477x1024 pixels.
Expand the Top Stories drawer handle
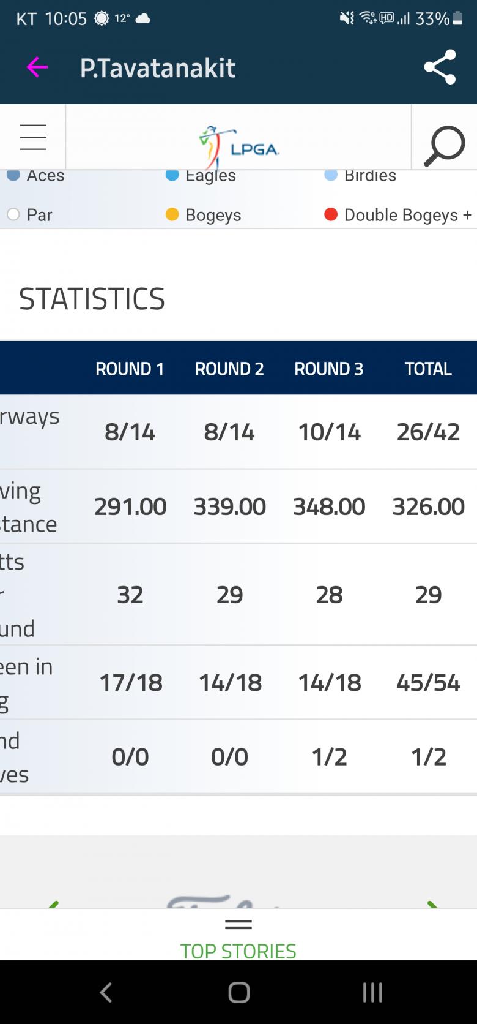point(239,924)
